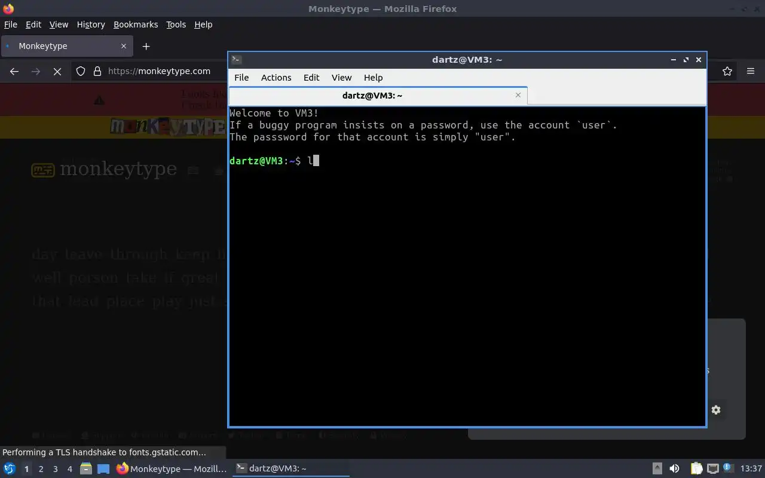Click the volume speaker tray icon
This screenshot has height=478, width=765.
[x=674, y=469]
